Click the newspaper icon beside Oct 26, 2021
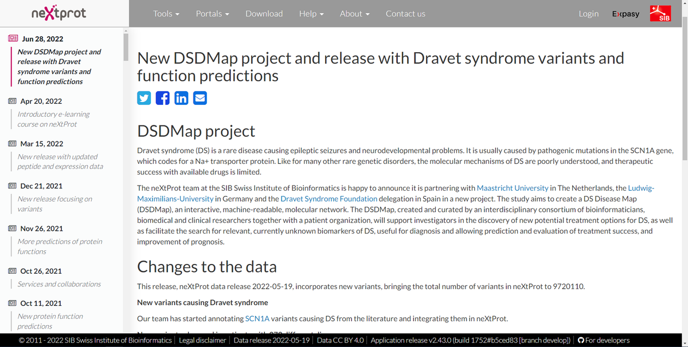The image size is (688, 347). pyautogui.click(x=13, y=271)
